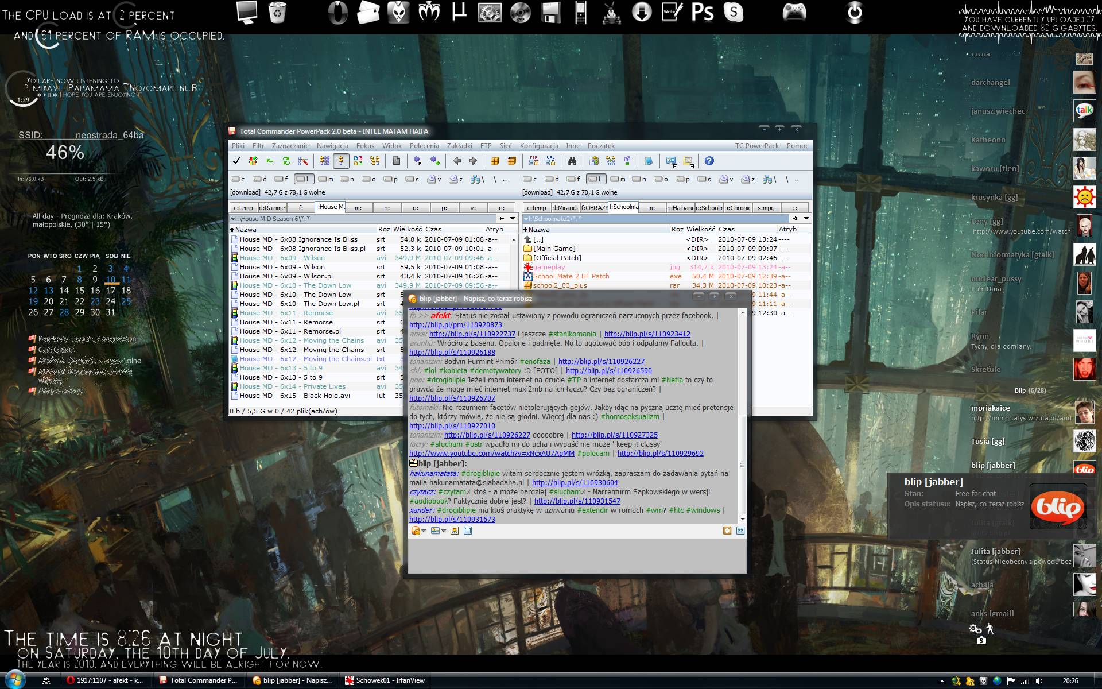Click the Skype icon in top dock
The height and width of the screenshot is (689, 1102).
pyautogui.click(x=734, y=12)
